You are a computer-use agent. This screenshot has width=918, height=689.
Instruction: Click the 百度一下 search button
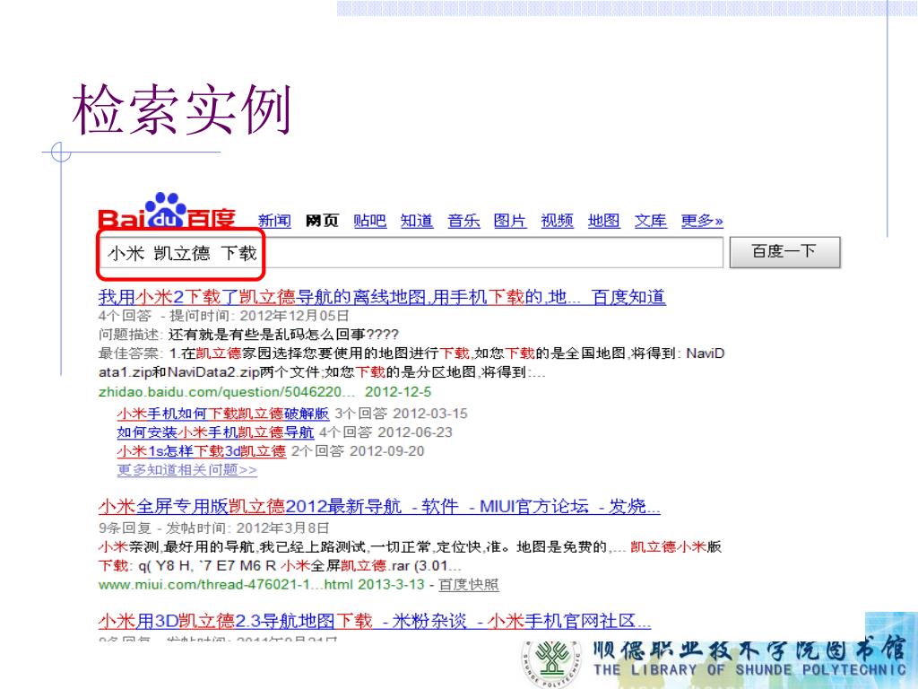point(784,252)
